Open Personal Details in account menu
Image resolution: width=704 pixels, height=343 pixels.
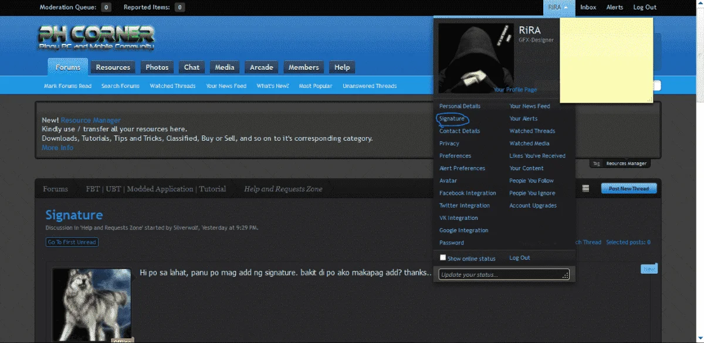pos(460,106)
